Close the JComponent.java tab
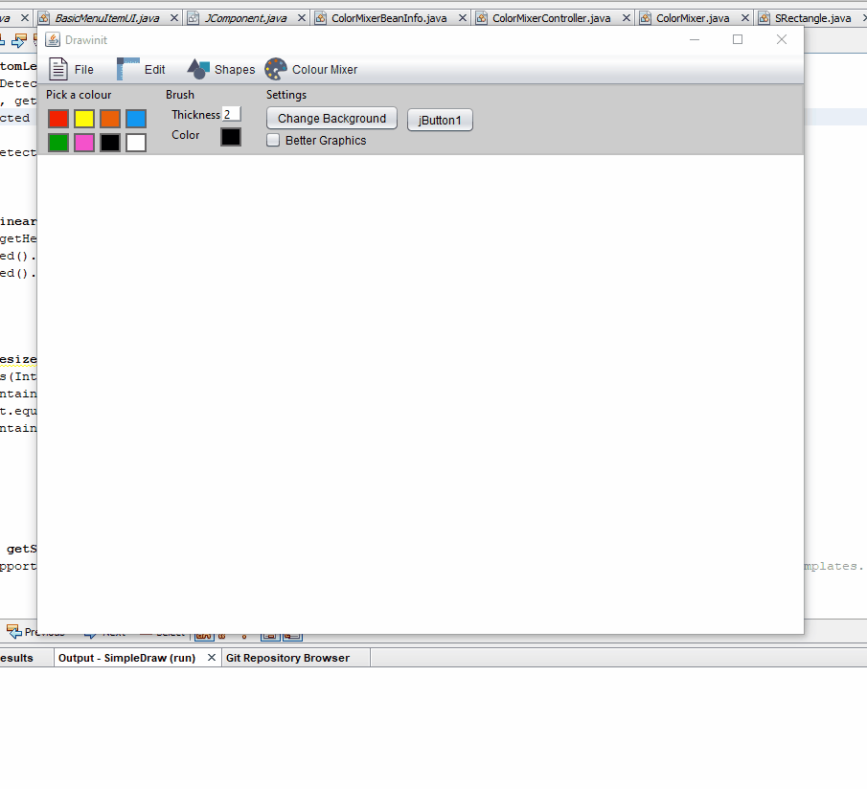 point(302,18)
